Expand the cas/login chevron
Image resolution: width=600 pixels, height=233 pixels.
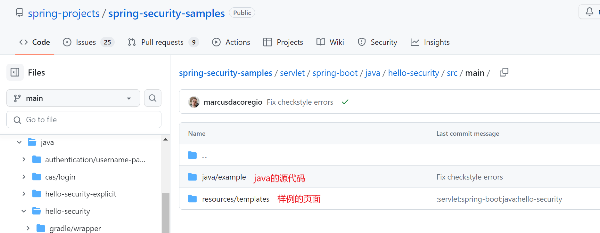[x=24, y=177]
